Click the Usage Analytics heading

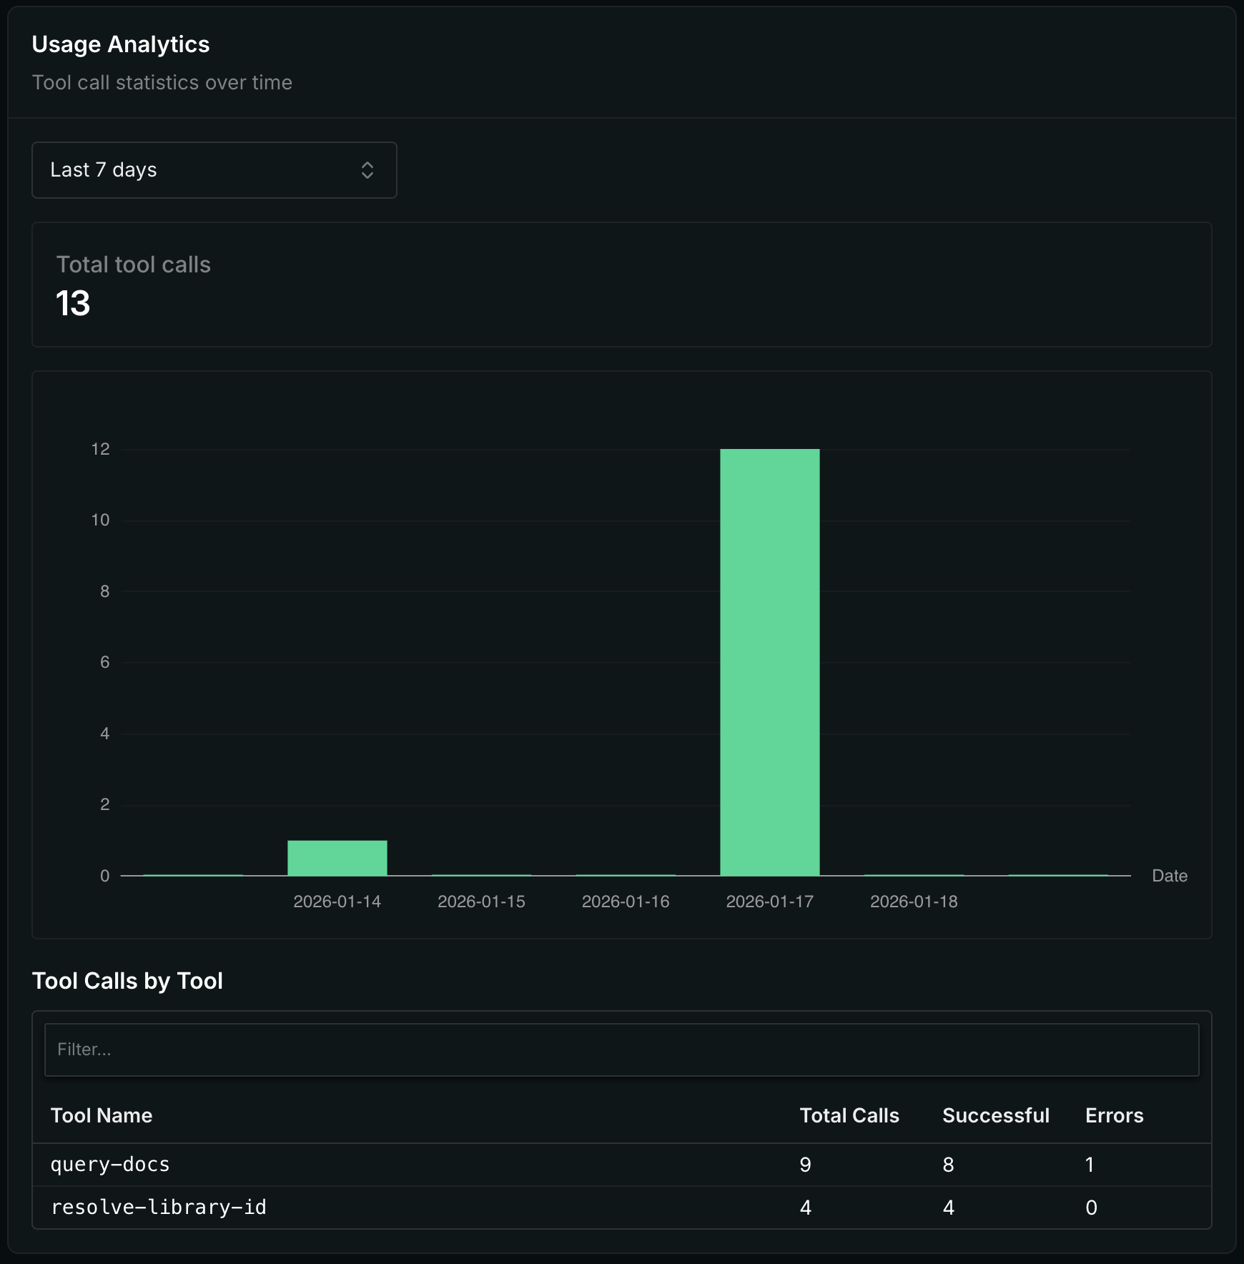pos(121,44)
